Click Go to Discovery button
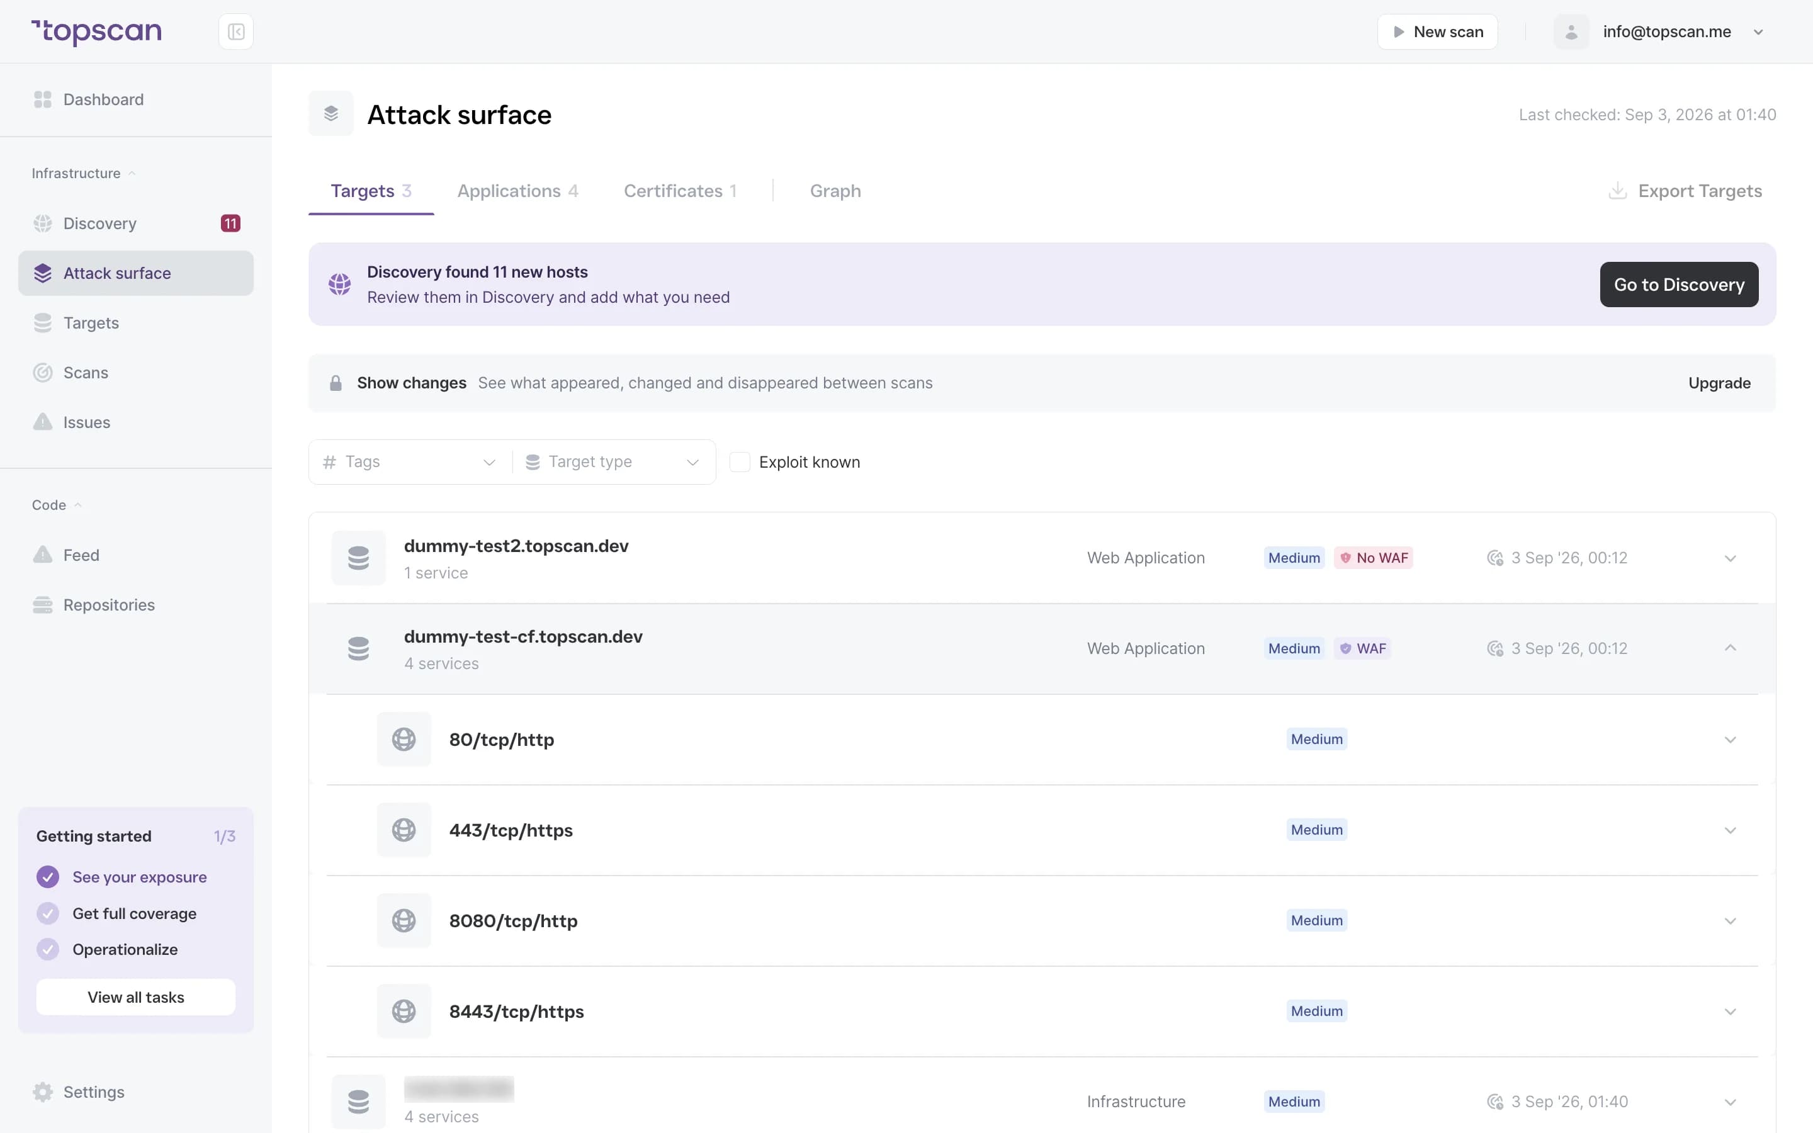This screenshot has width=1813, height=1133. coord(1679,284)
